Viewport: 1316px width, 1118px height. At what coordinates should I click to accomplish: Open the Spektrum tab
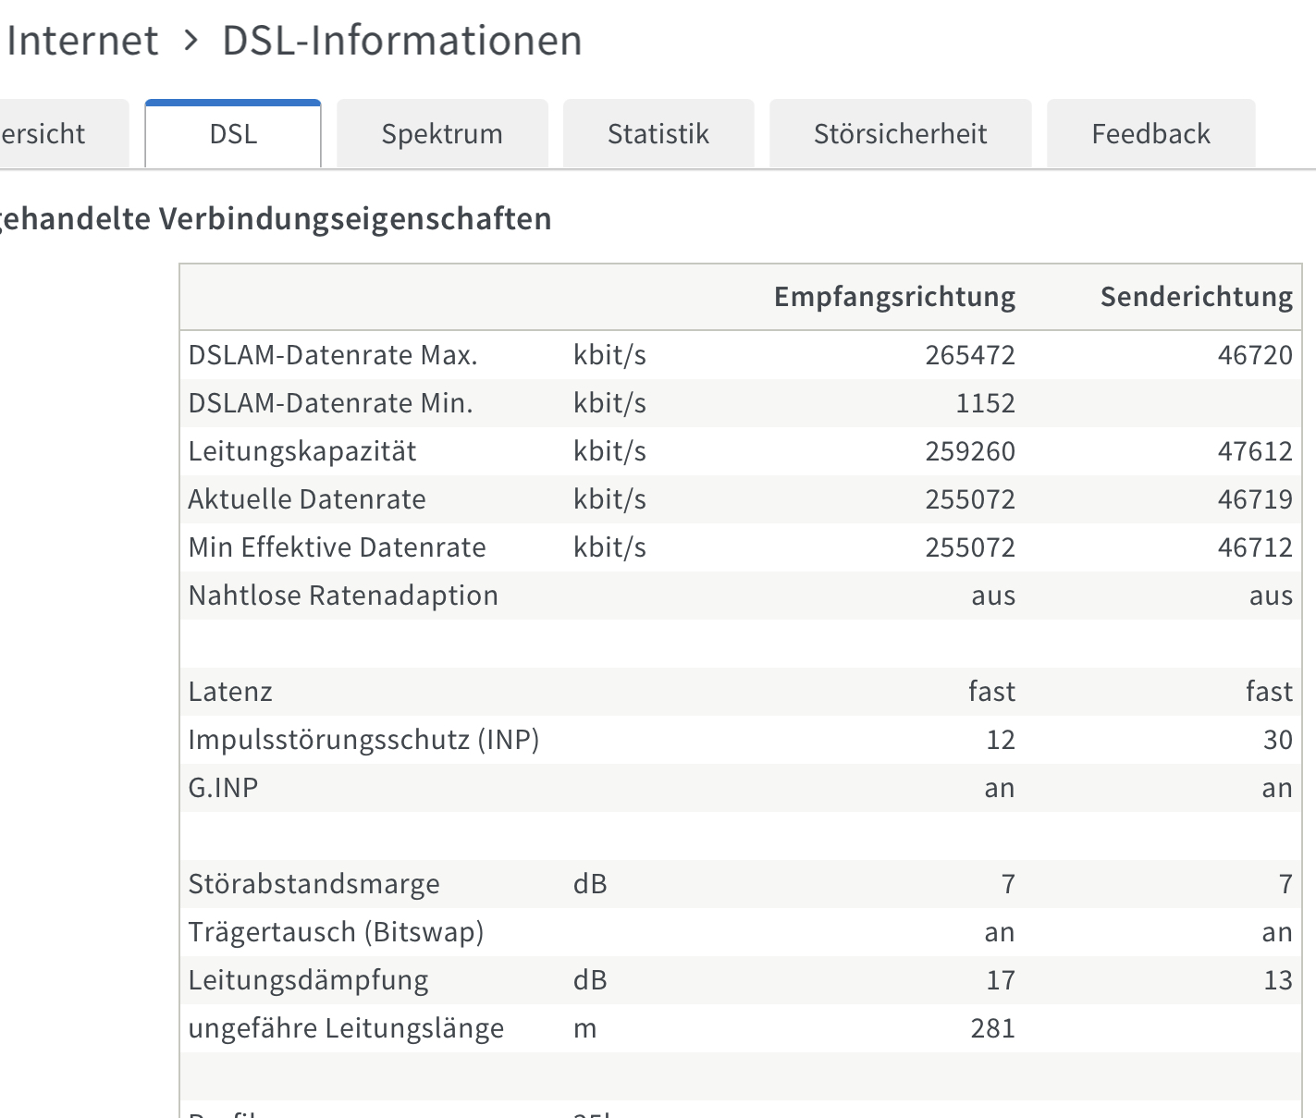point(442,134)
